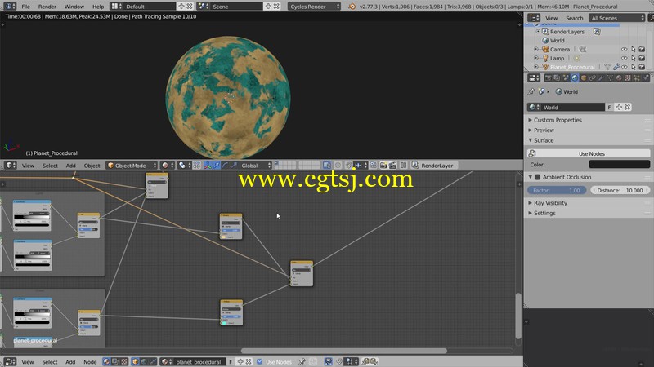Screen dimensions: 654x367
Task: Open the All Scenes outliner filter dropdown
Action: click(x=616, y=18)
